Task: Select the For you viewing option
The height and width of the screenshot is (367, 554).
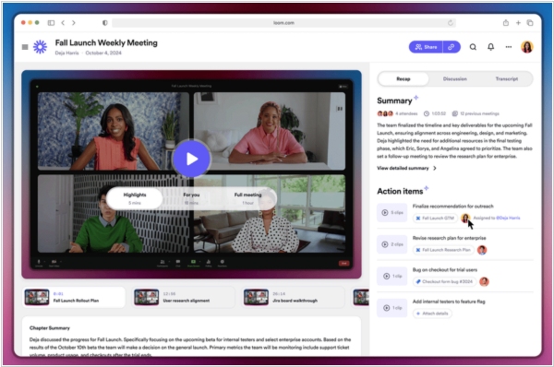Action: pyautogui.click(x=191, y=198)
